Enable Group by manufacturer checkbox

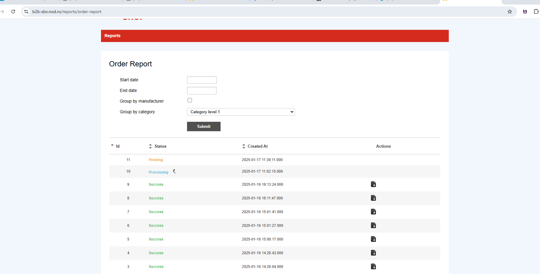tap(190, 100)
